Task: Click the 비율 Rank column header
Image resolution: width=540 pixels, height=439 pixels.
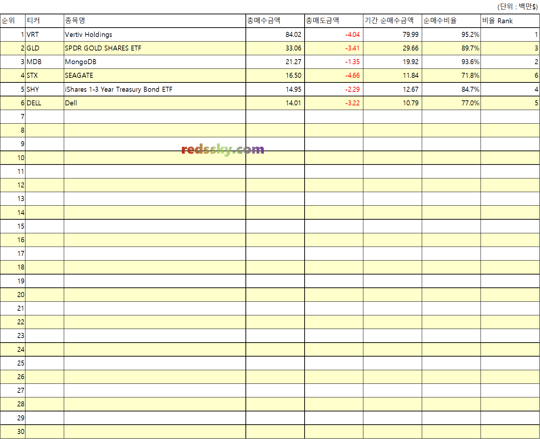Action: pos(510,21)
